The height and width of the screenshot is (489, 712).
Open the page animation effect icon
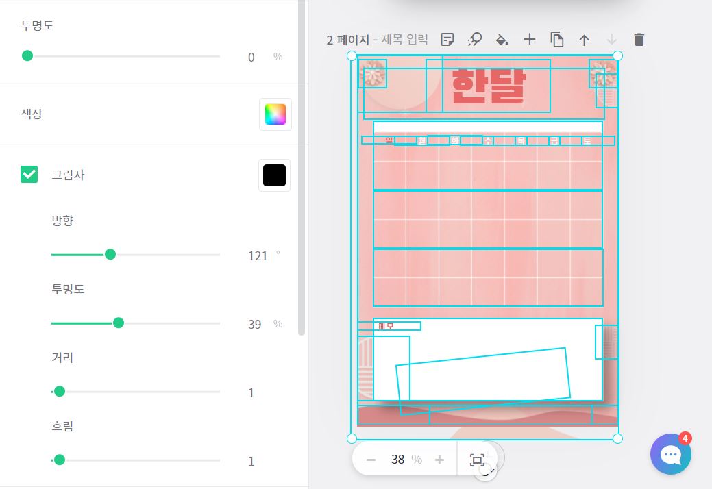coord(474,40)
